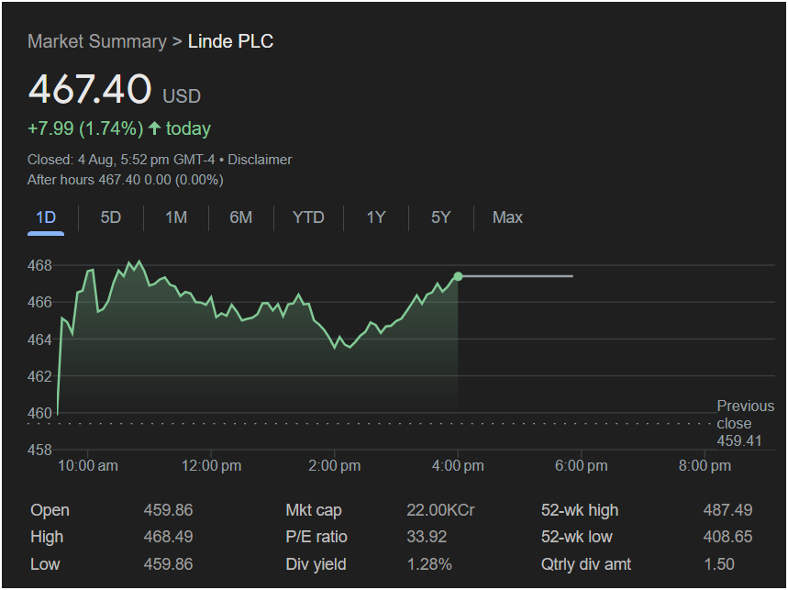The height and width of the screenshot is (590, 788).
Task: Switch to the 5D chart tab
Action: [x=110, y=217]
